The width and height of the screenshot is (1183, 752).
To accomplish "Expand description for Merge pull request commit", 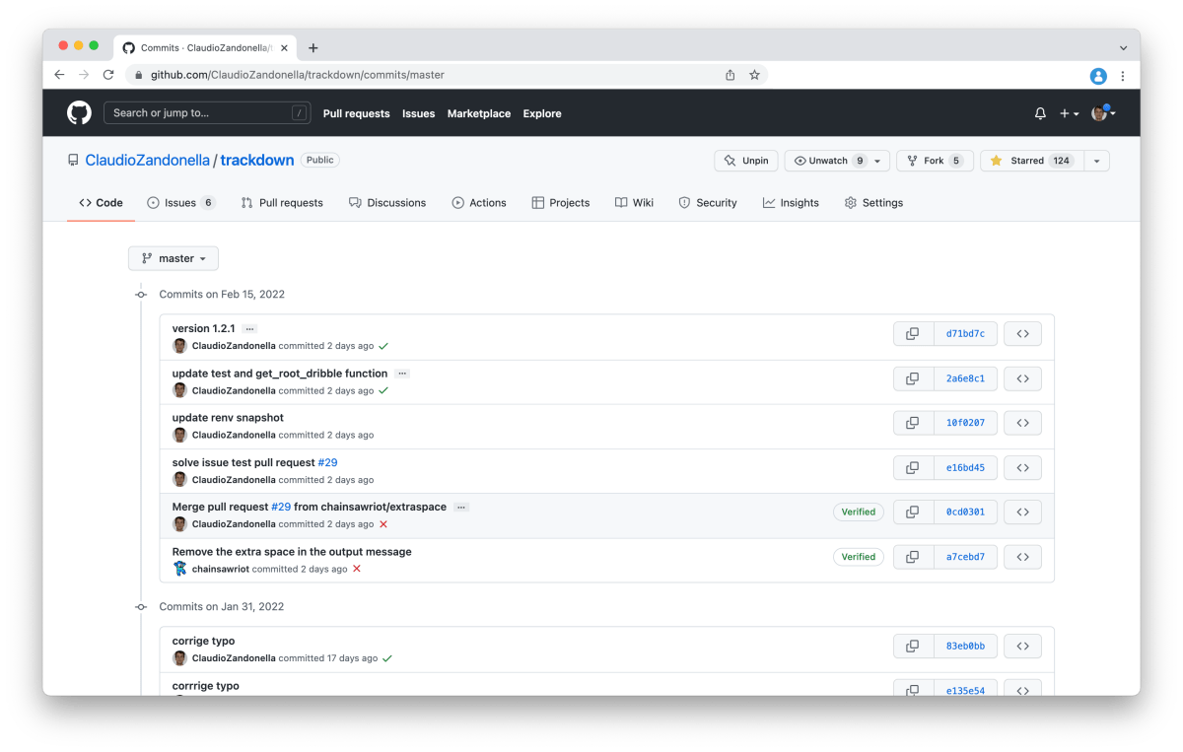I will point(460,508).
